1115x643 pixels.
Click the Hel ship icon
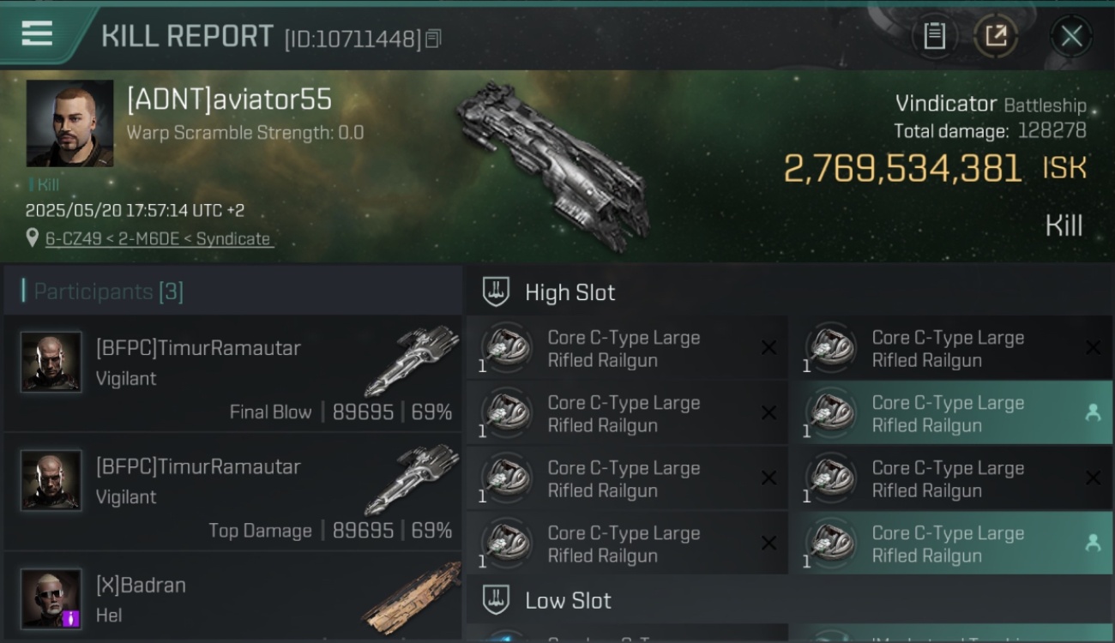coord(412,597)
